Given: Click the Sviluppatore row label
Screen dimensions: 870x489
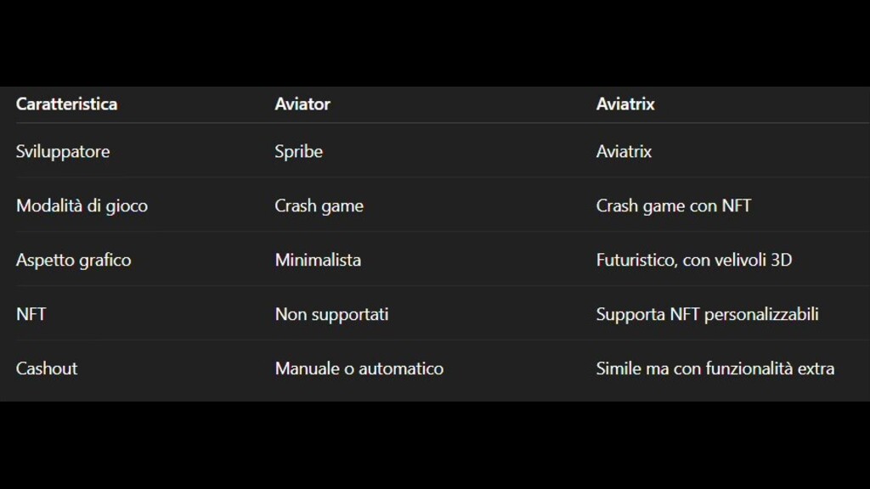Looking at the screenshot, I should click(63, 152).
